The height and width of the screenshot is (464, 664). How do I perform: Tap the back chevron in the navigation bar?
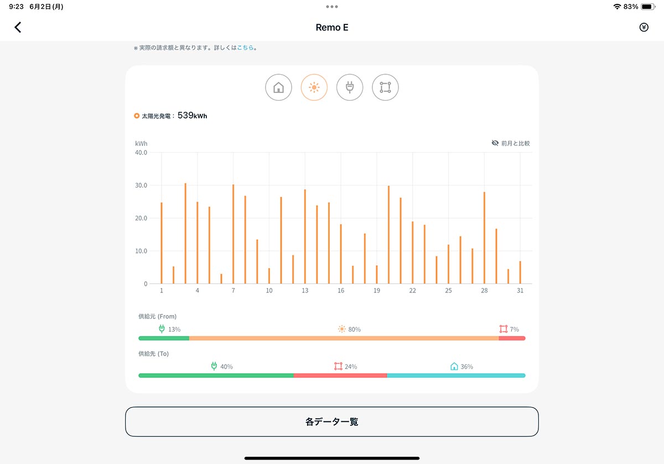click(17, 27)
